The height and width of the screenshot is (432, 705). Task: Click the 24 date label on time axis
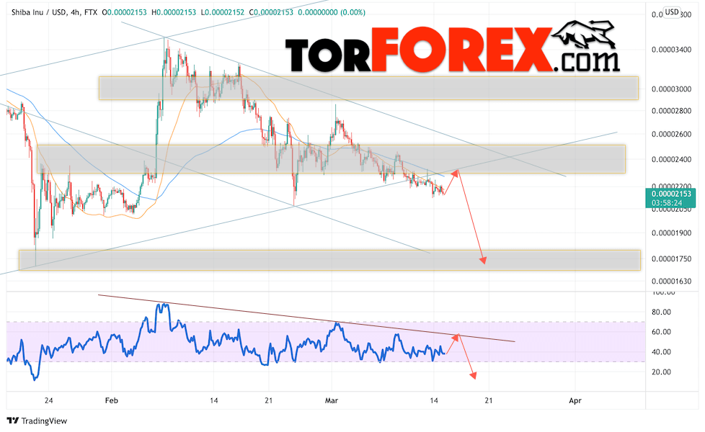(49, 400)
